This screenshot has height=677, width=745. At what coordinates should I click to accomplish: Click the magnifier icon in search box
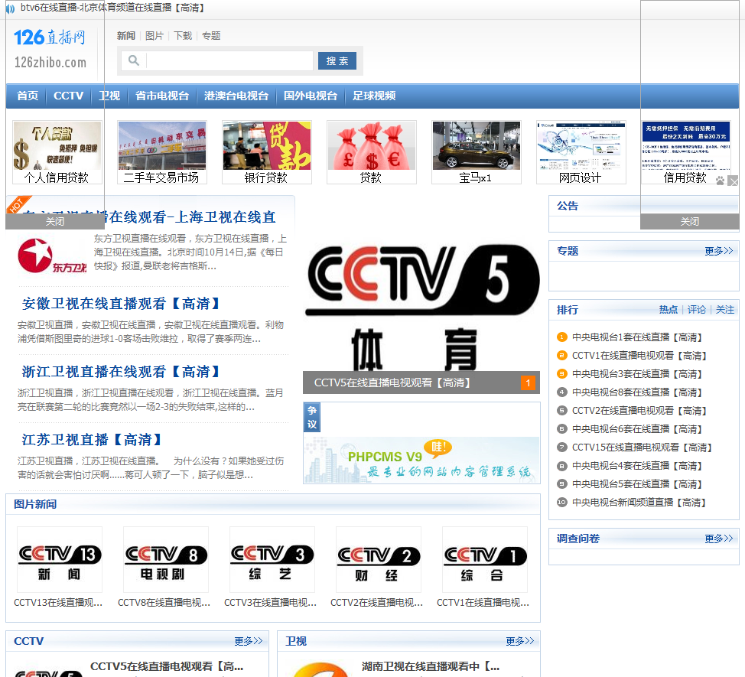click(x=134, y=60)
